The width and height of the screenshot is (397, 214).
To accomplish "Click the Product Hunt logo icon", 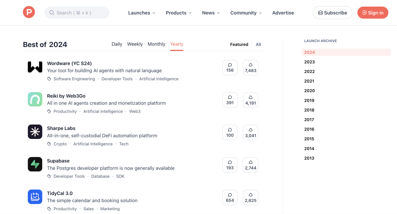I will coord(29,13).
